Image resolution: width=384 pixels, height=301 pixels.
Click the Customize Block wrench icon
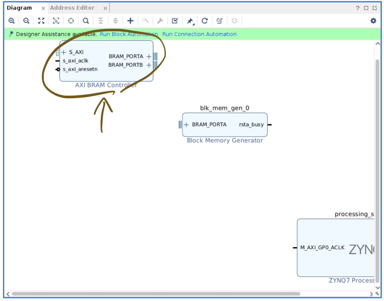tap(160, 21)
